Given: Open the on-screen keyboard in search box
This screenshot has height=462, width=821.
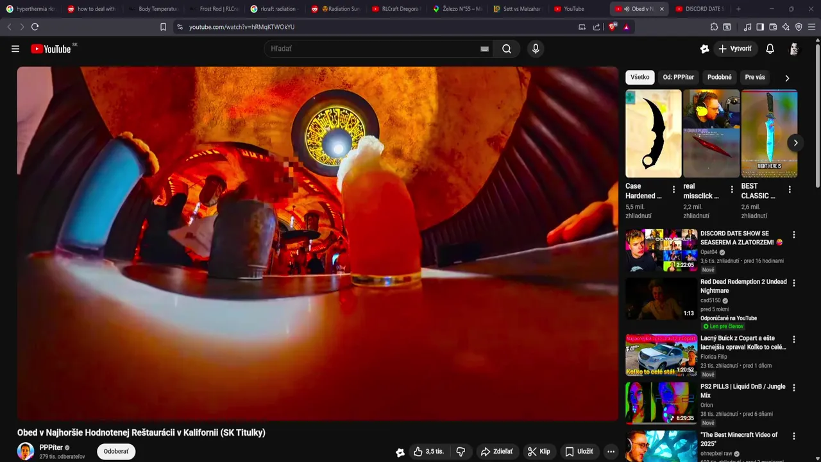Looking at the screenshot, I should coord(485,49).
